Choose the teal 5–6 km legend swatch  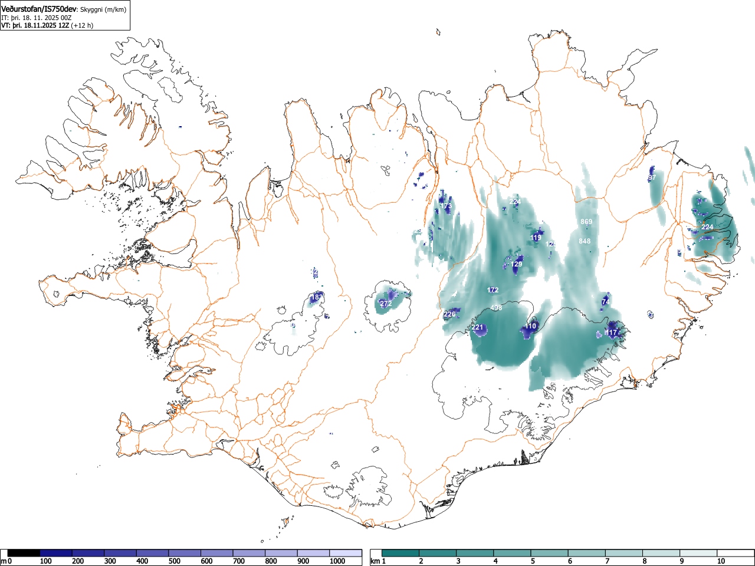[x=549, y=553]
